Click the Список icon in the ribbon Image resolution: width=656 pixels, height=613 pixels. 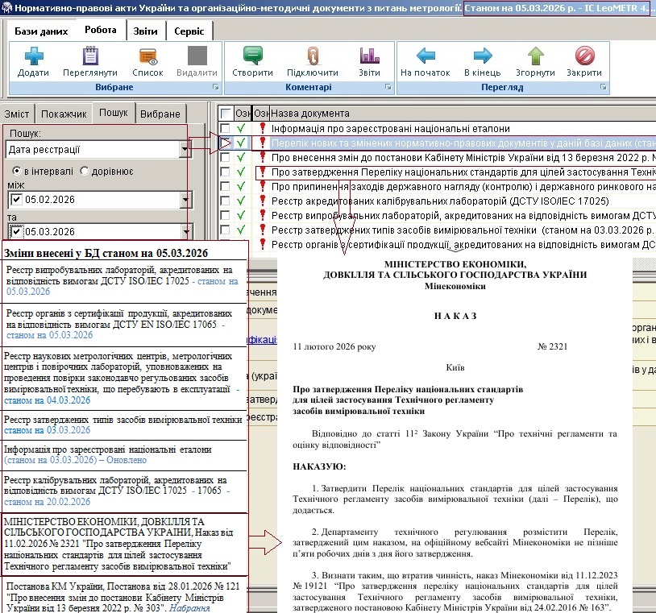[147, 57]
